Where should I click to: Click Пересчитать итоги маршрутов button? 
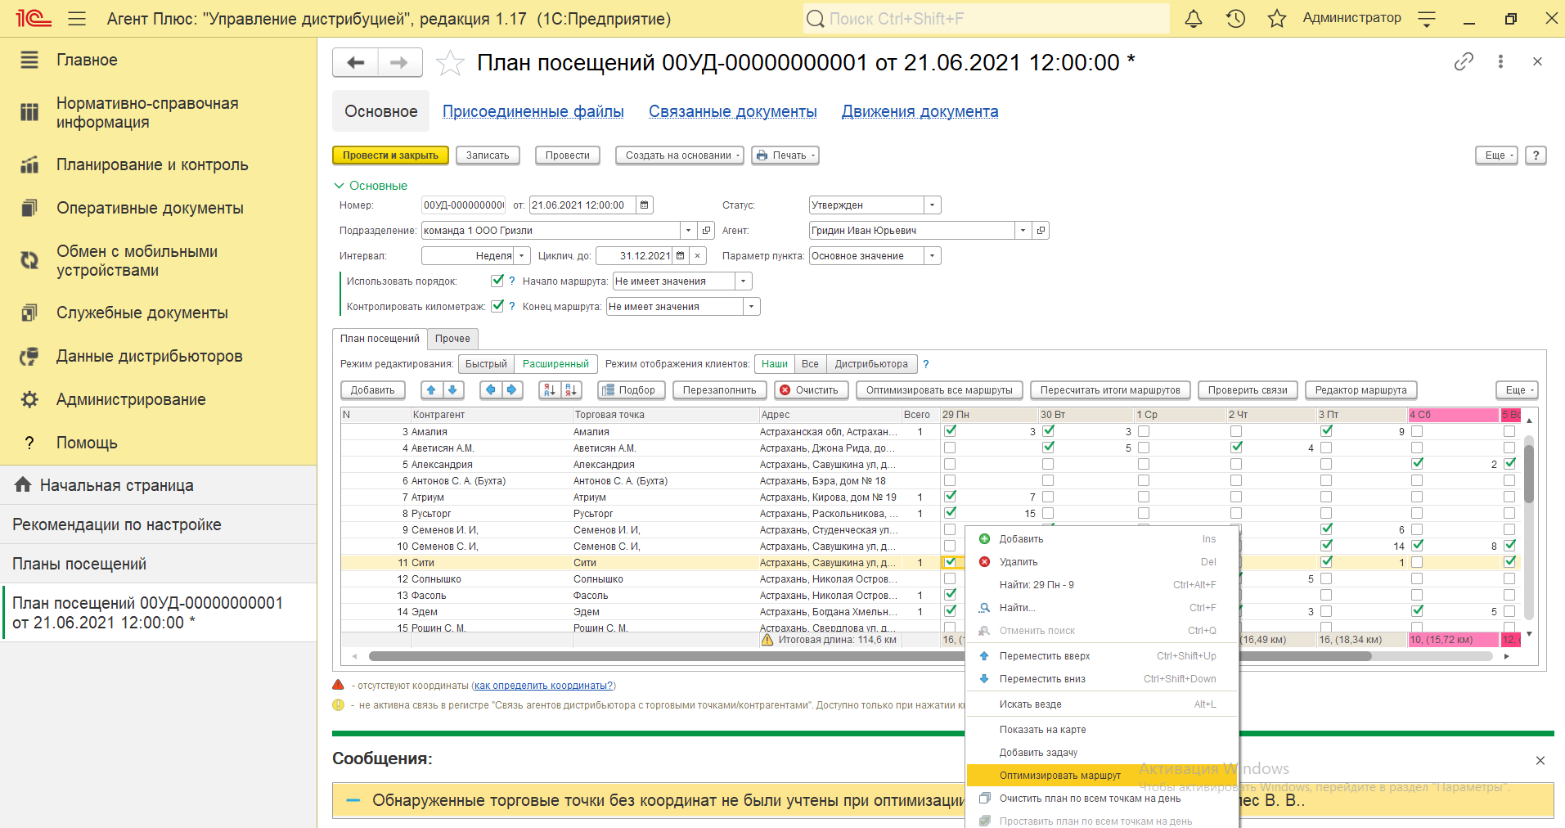[1110, 390]
